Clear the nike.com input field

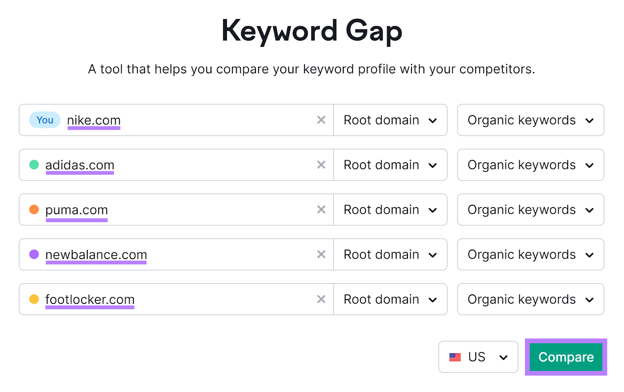point(321,120)
